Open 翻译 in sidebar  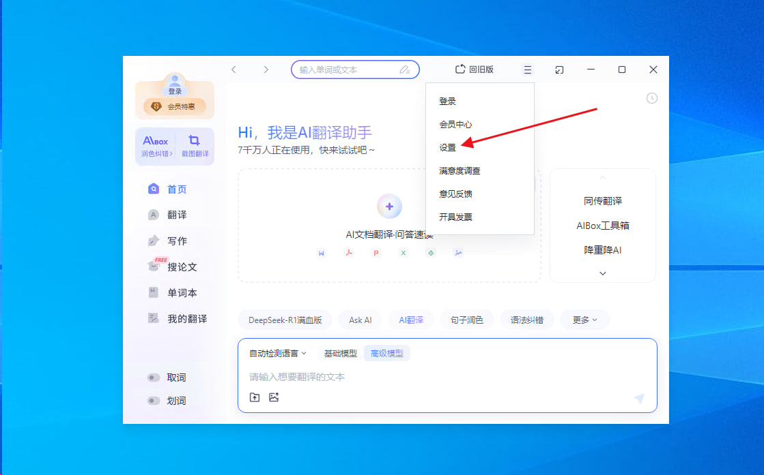(167, 215)
